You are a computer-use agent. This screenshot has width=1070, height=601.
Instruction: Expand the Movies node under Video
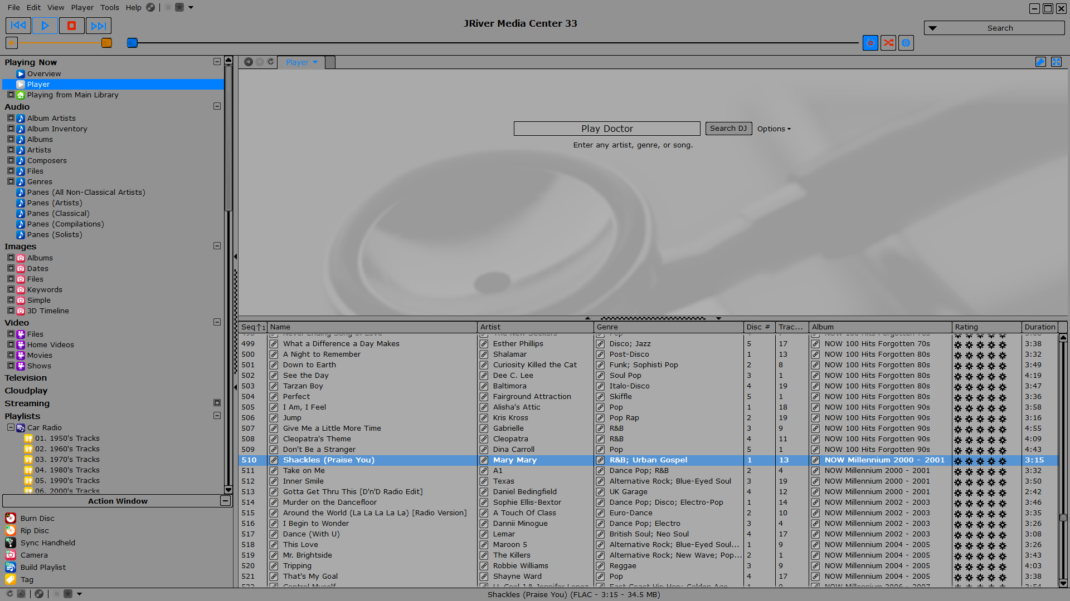tap(11, 355)
